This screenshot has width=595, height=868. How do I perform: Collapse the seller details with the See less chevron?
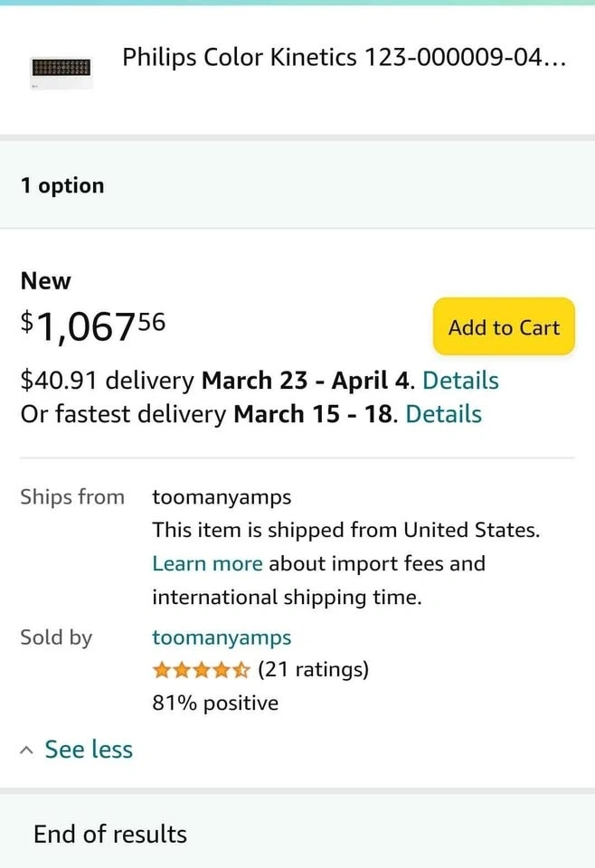(x=28, y=750)
